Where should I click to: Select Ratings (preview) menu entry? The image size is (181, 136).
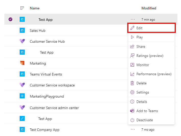coord(151,56)
